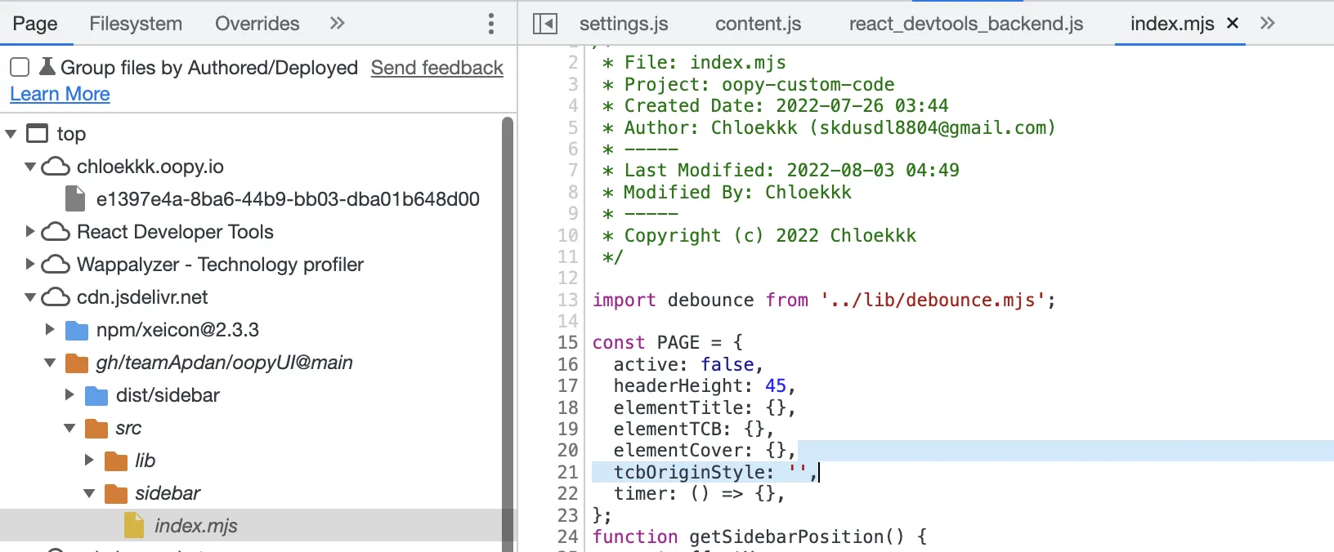Open the Sources pane three-dot menu
Image resolution: width=1334 pixels, height=552 pixels.
coord(490,24)
